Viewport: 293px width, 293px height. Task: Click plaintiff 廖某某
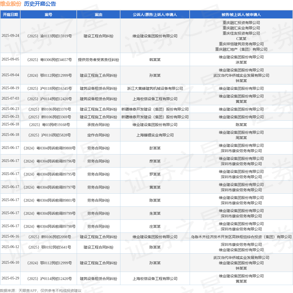point(155,161)
